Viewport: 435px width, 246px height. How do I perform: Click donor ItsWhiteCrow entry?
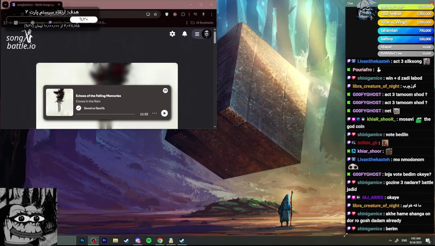pyautogui.click(x=406, y=54)
